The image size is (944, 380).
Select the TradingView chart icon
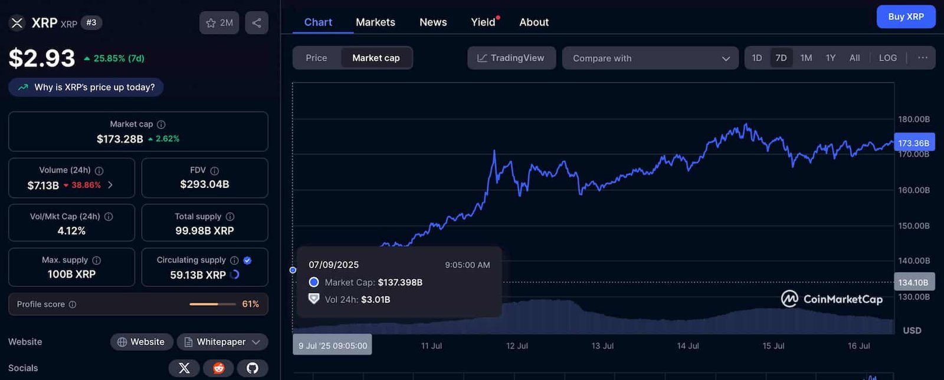[x=481, y=58]
